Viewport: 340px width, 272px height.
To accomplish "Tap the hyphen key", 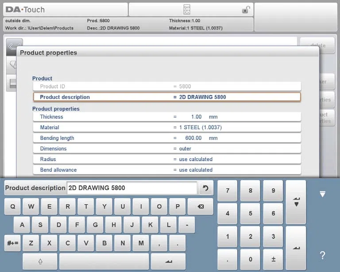I will 187,225.
